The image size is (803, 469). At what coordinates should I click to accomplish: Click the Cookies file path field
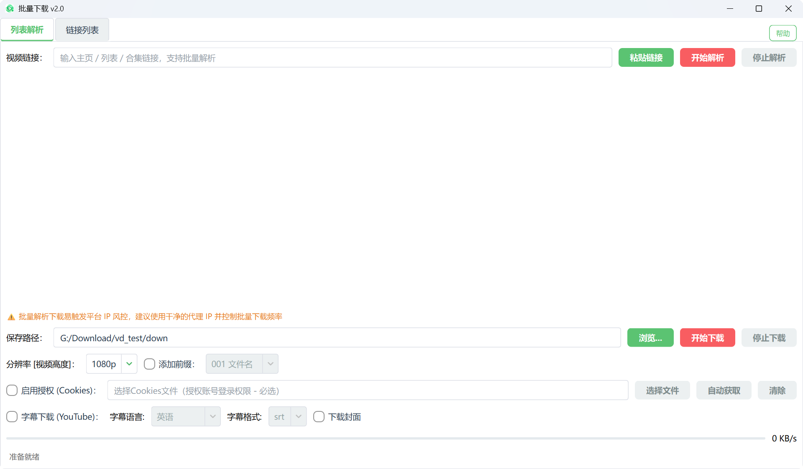368,390
